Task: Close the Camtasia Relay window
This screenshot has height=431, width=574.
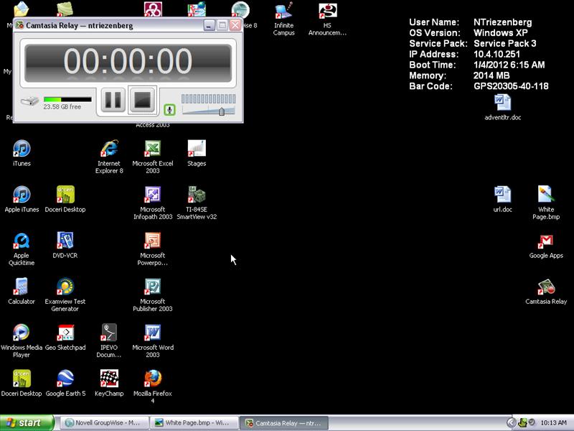Action: (x=235, y=25)
